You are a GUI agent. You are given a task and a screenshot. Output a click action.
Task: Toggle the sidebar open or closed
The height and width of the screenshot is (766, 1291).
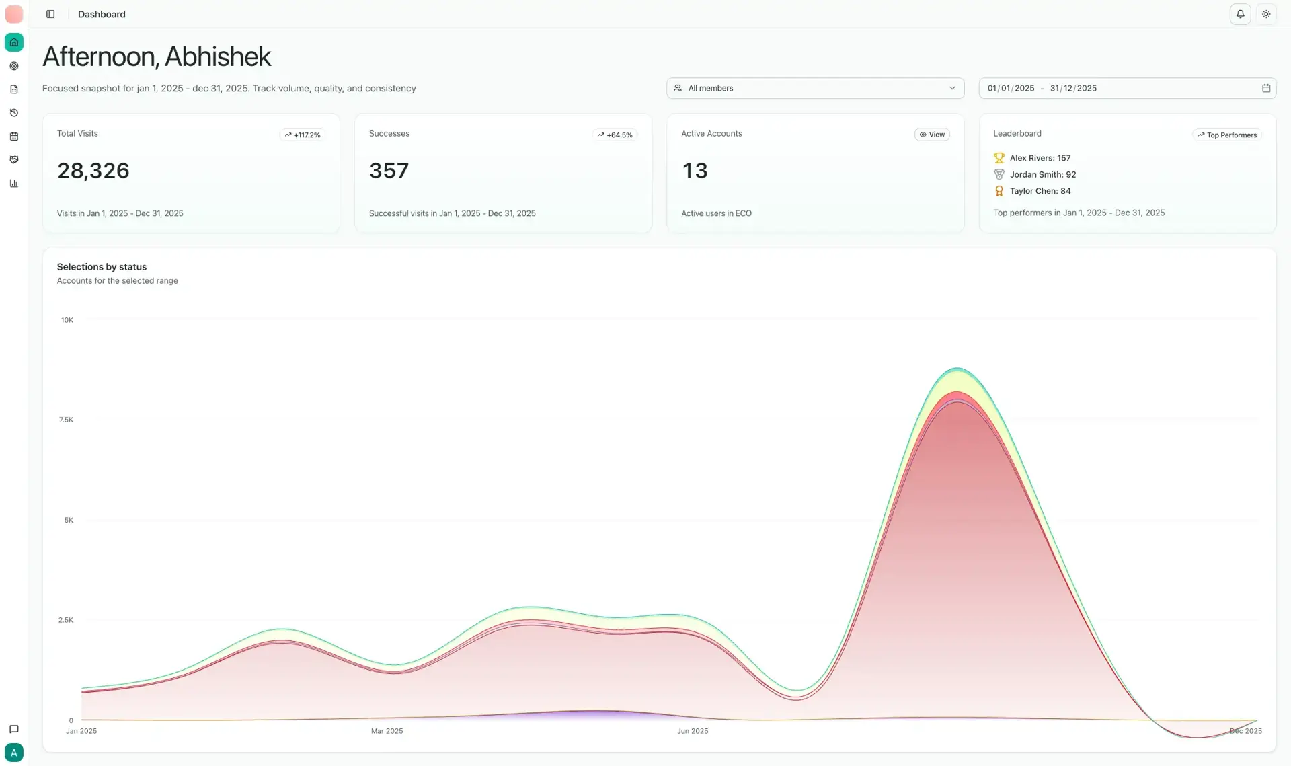(50, 14)
